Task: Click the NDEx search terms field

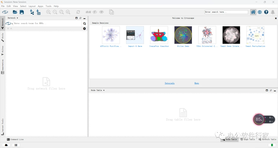Action: coord(47,23)
